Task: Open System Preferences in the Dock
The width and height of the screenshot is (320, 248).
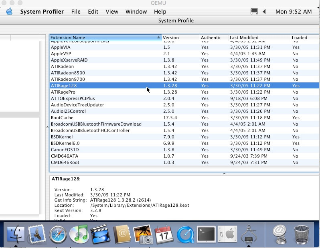Action: coord(227,234)
